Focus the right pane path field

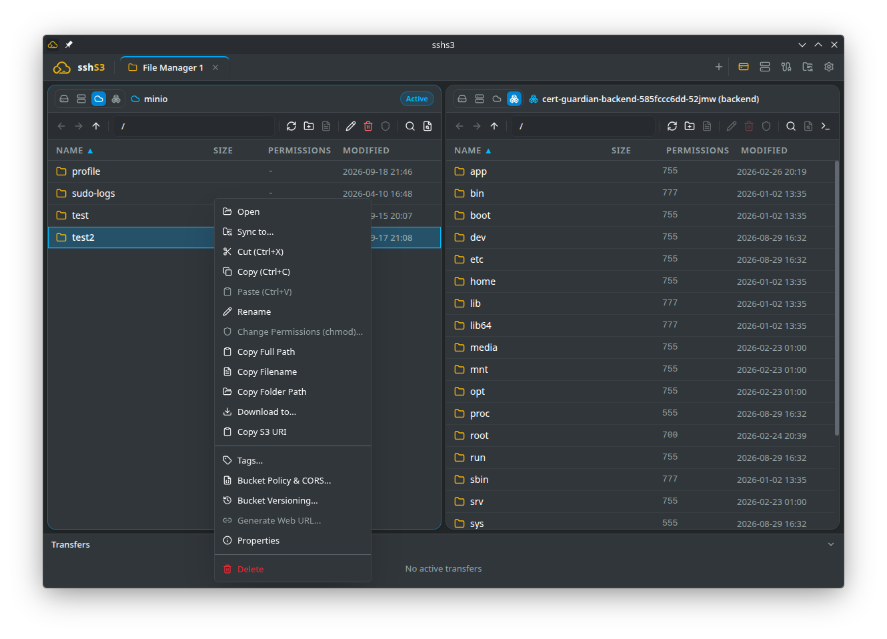pyautogui.click(x=583, y=126)
